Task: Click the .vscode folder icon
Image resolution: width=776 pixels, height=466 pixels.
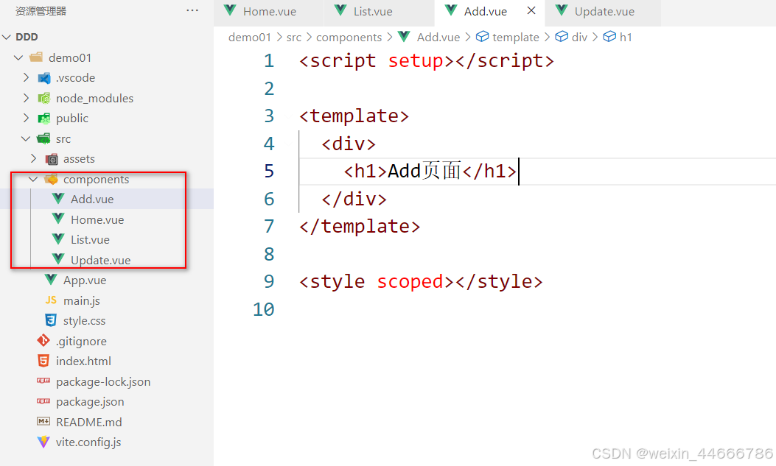Action: [x=44, y=78]
